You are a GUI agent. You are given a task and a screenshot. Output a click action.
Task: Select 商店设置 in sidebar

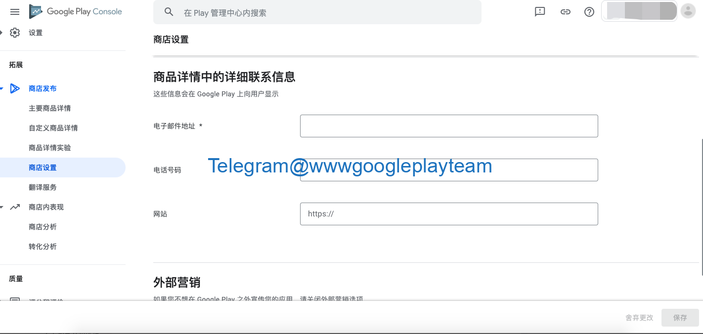point(63,167)
